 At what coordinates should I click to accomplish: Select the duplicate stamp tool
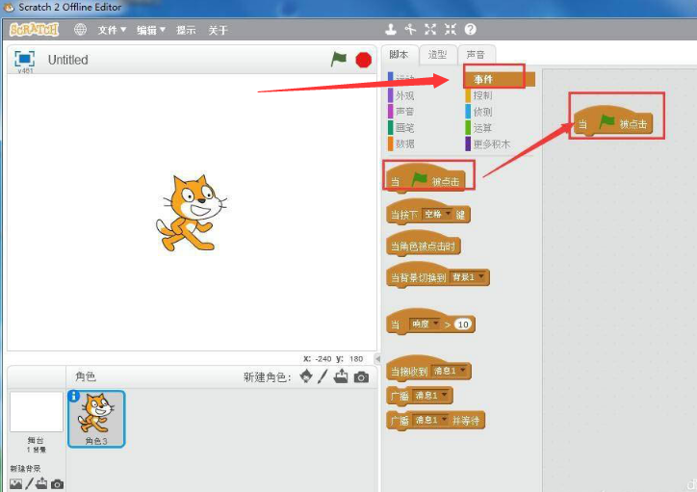(x=391, y=29)
